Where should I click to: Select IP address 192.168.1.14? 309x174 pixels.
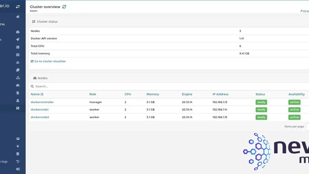pos(220,109)
